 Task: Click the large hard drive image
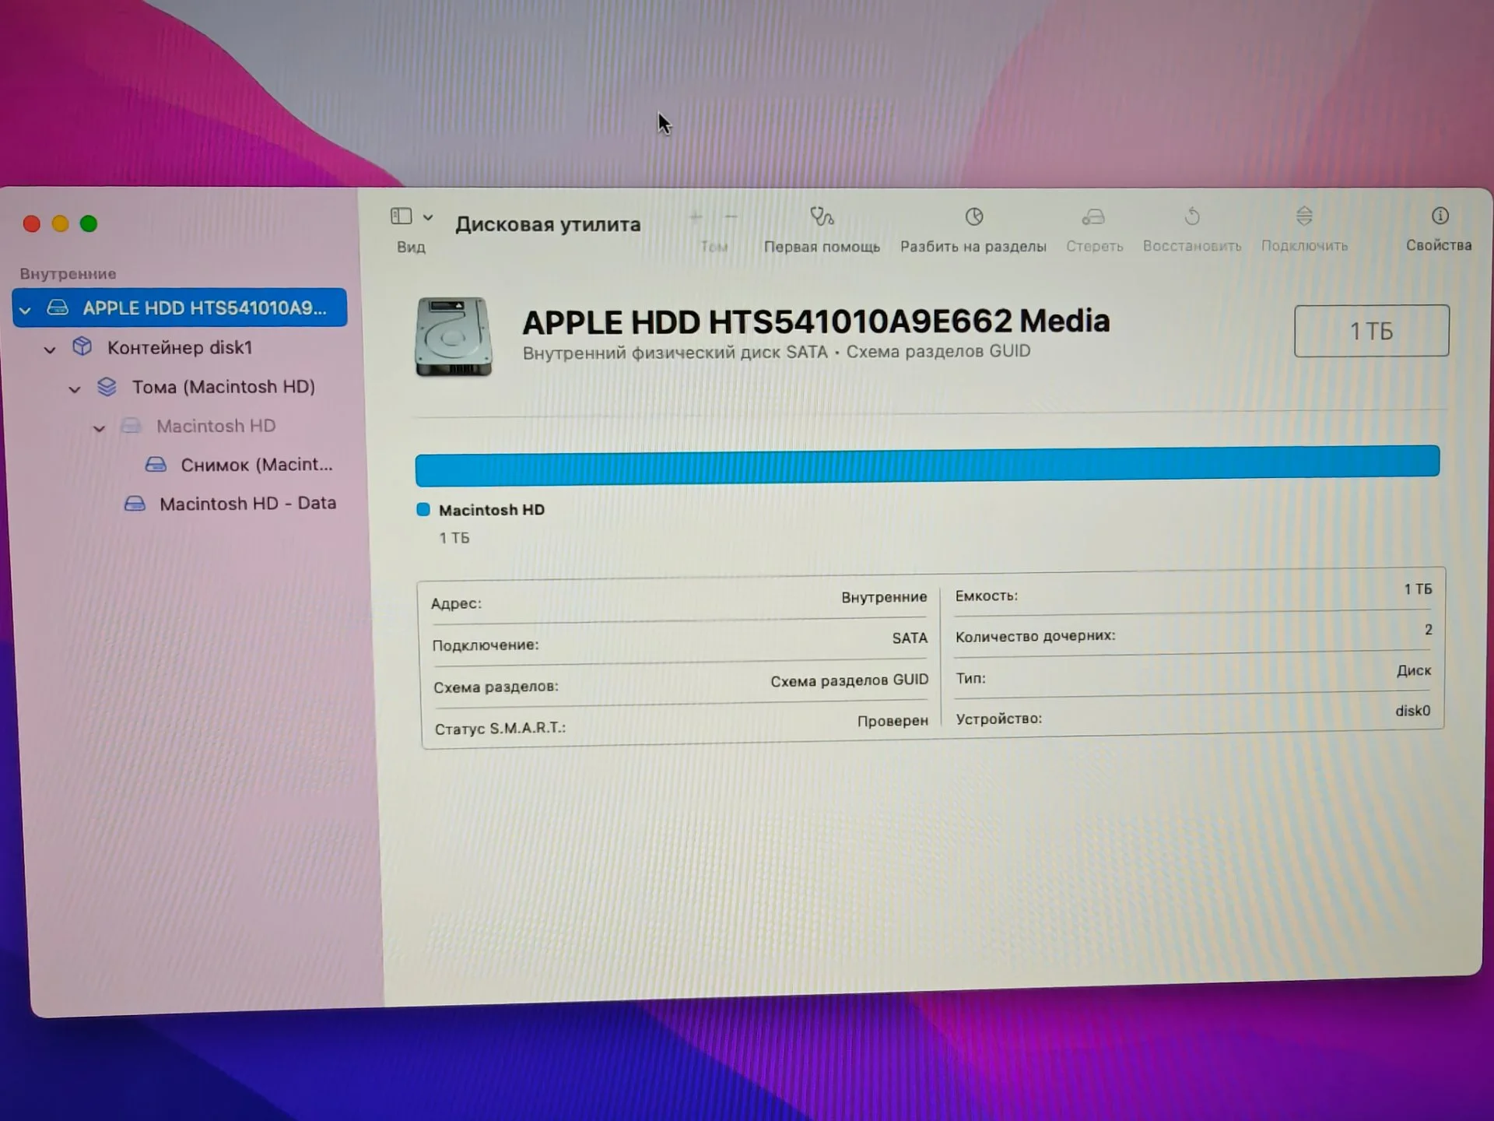(454, 336)
